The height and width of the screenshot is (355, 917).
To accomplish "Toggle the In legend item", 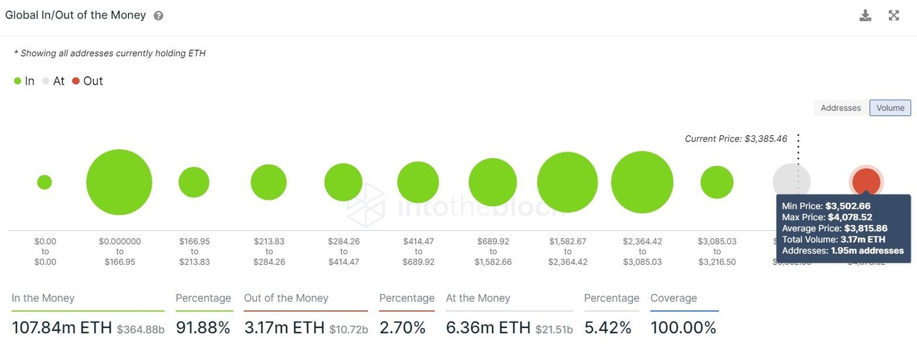I will click(24, 81).
